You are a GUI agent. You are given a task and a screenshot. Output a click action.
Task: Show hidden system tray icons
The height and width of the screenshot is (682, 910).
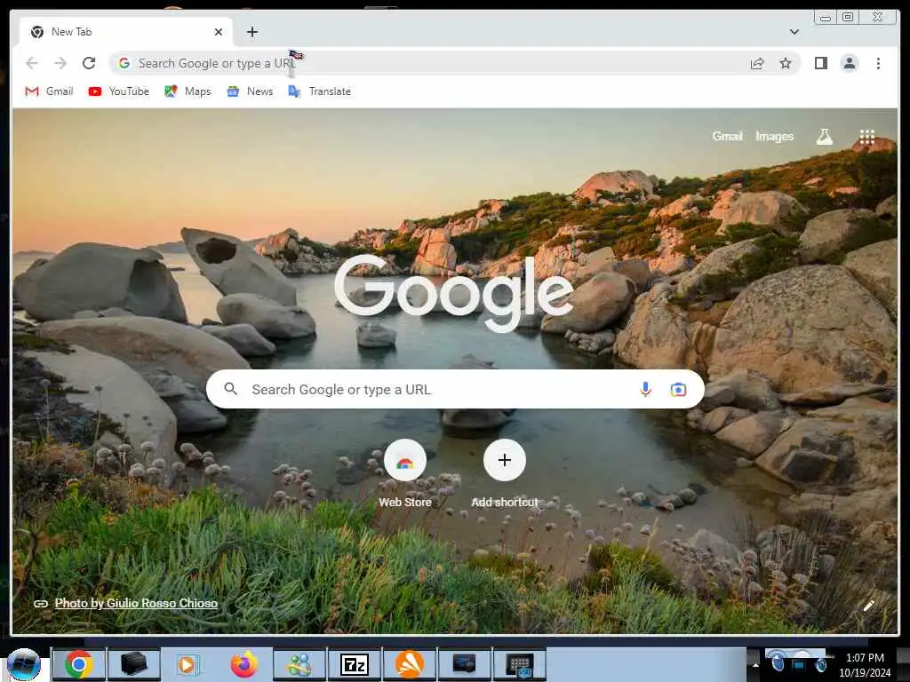pyautogui.click(x=755, y=664)
